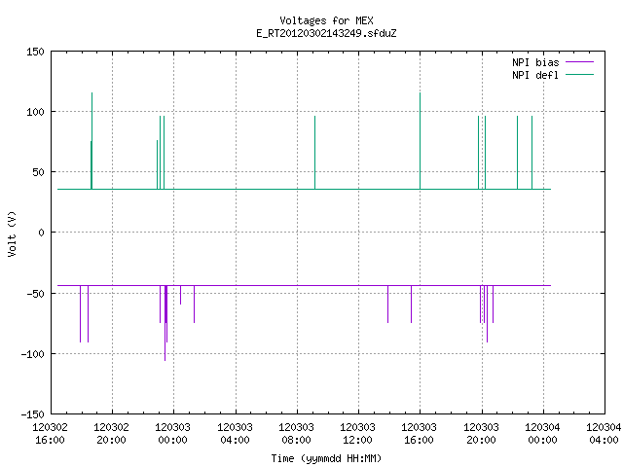Click the "NPI defl" legend label

tap(535, 75)
